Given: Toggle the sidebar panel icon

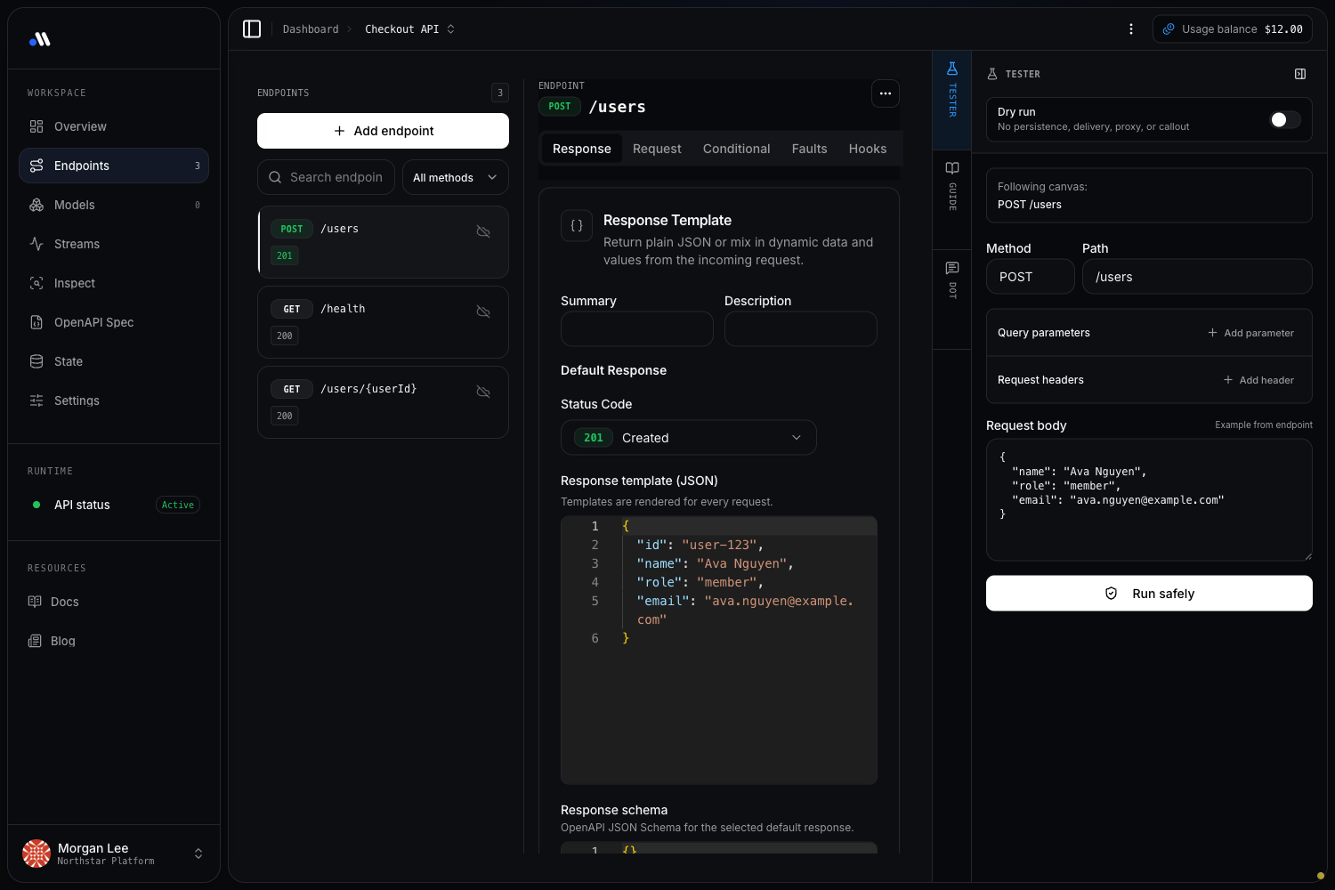Looking at the screenshot, I should coord(252,29).
